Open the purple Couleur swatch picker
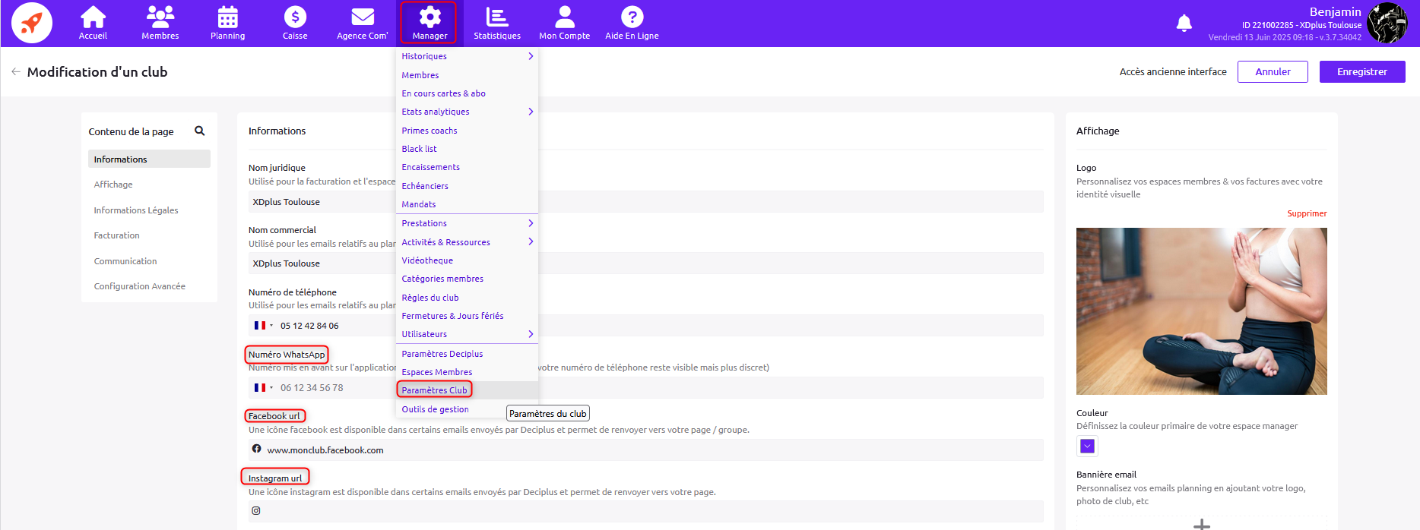1420x530 pixels. click(x=1088, y=446)
